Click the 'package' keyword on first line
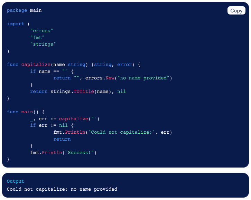 coord(17,10)
